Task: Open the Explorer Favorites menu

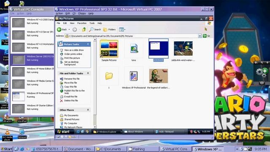Action: click(82, 23)
